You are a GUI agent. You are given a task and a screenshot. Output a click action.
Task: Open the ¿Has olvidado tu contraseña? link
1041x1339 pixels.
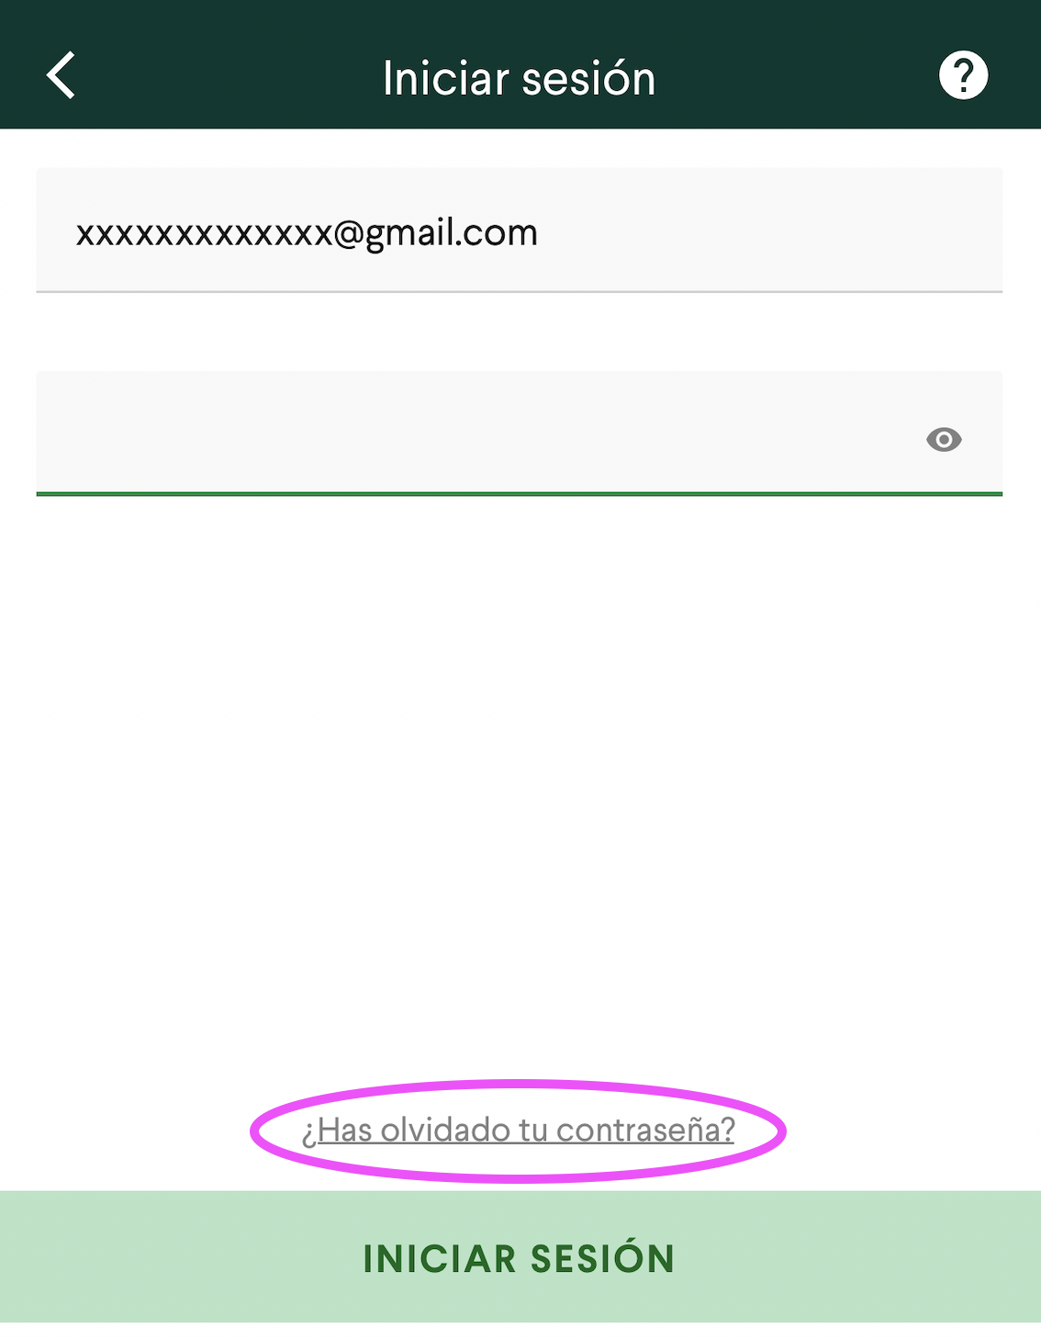519,1130
